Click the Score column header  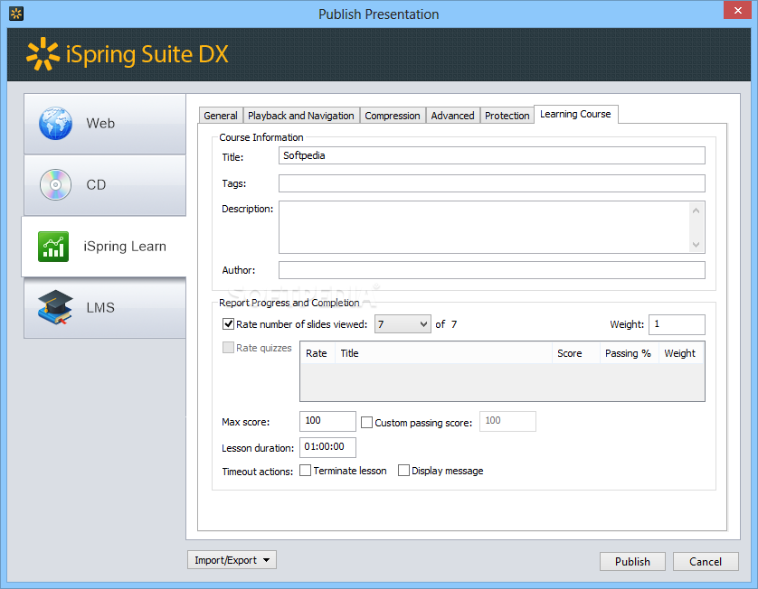coord(576,353)
